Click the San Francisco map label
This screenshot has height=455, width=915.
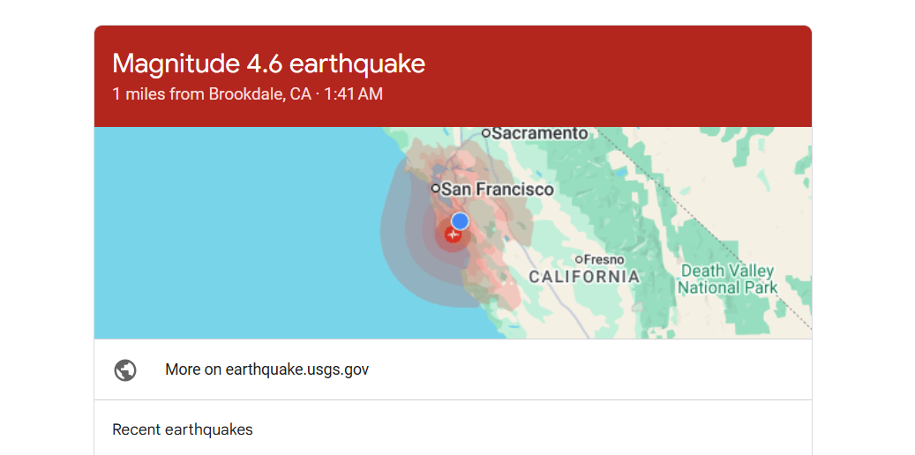498,189
